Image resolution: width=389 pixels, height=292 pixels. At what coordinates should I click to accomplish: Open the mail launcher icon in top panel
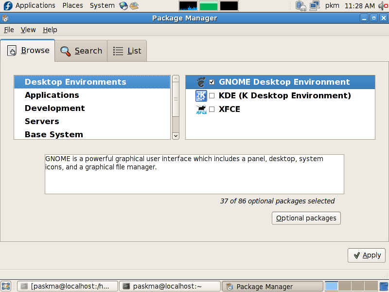(x=134, y=6)
